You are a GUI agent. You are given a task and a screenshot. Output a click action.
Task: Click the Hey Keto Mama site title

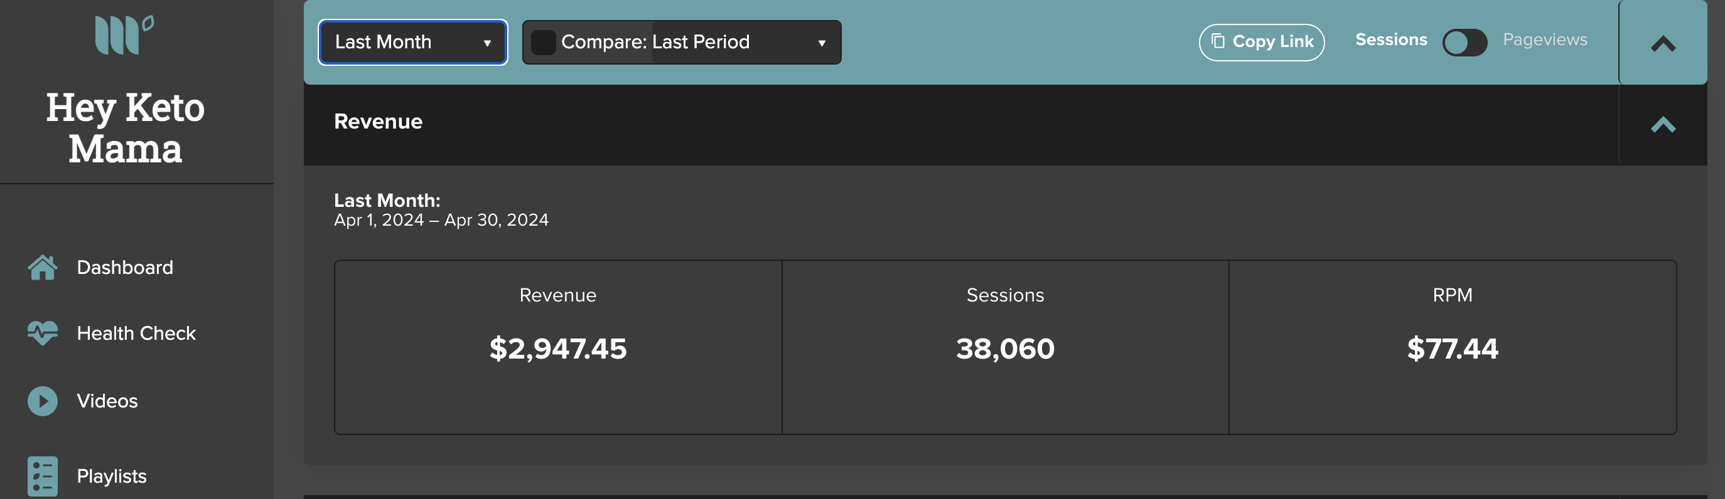point(124,127)
